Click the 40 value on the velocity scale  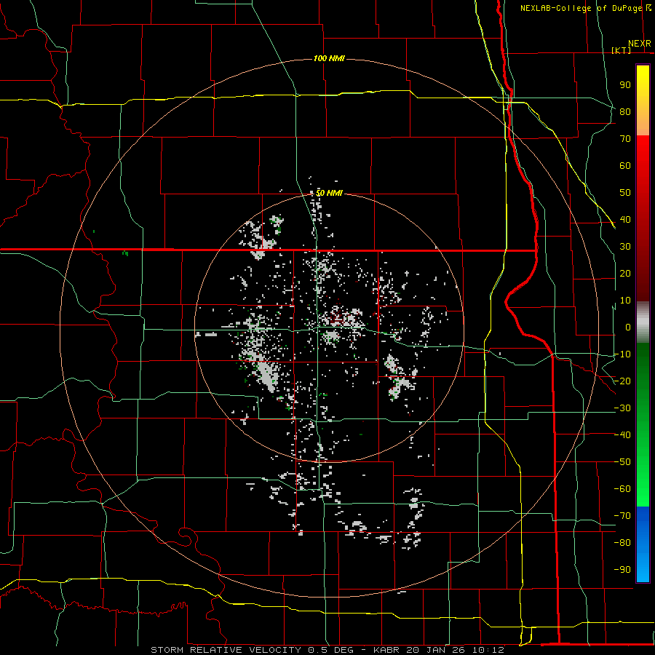pos(625,219)
